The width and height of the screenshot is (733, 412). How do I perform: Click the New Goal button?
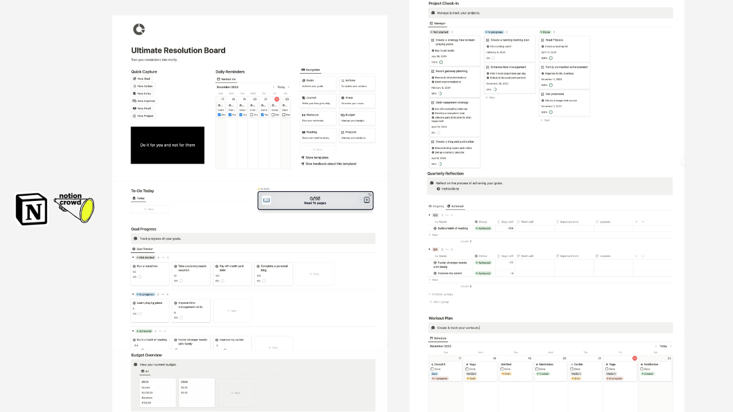pyautogui.click(x=141, y=78)
